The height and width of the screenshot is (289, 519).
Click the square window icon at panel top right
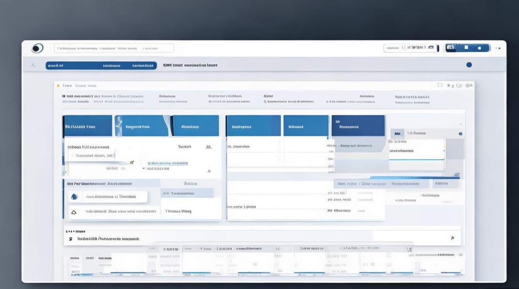point(439,85)
